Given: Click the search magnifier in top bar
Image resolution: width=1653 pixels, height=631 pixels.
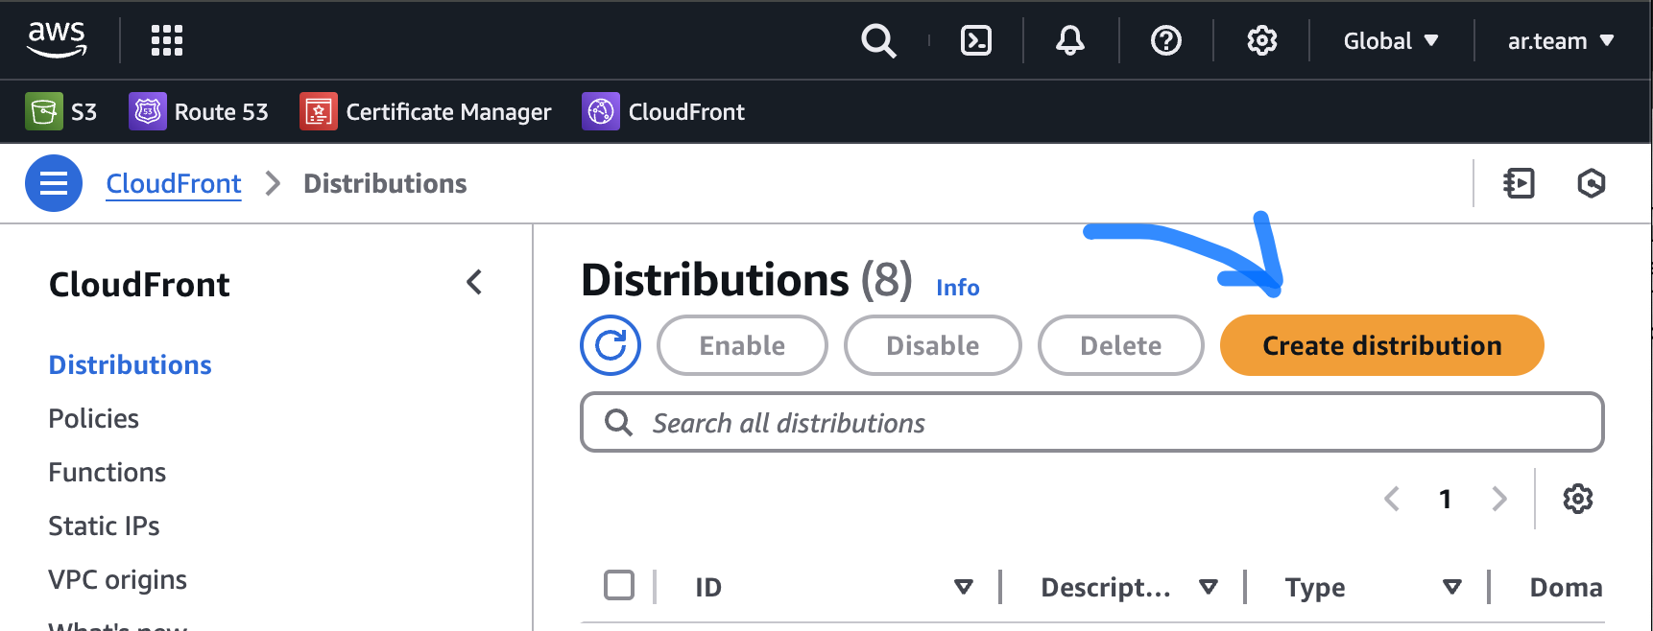Looking at the screenshot, I should (x=878, y=40).
